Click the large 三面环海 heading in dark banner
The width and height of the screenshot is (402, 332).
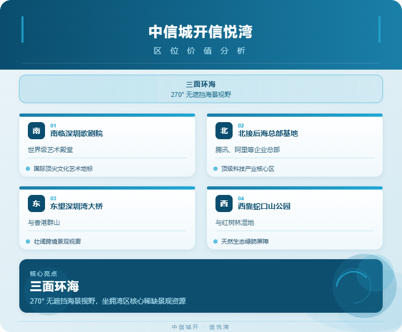pyautogui.click(x=54, y=286)
